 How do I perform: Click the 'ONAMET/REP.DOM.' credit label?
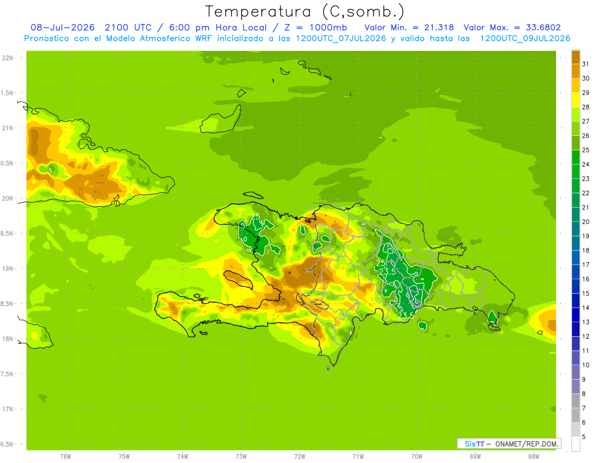click(x=526, y=444)
